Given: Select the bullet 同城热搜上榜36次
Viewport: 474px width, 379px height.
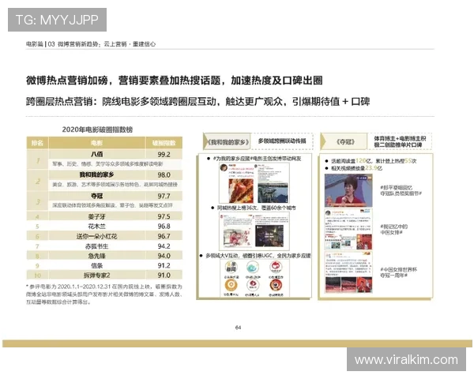Looking at the screenshot, I should click(x=257, y=208).
